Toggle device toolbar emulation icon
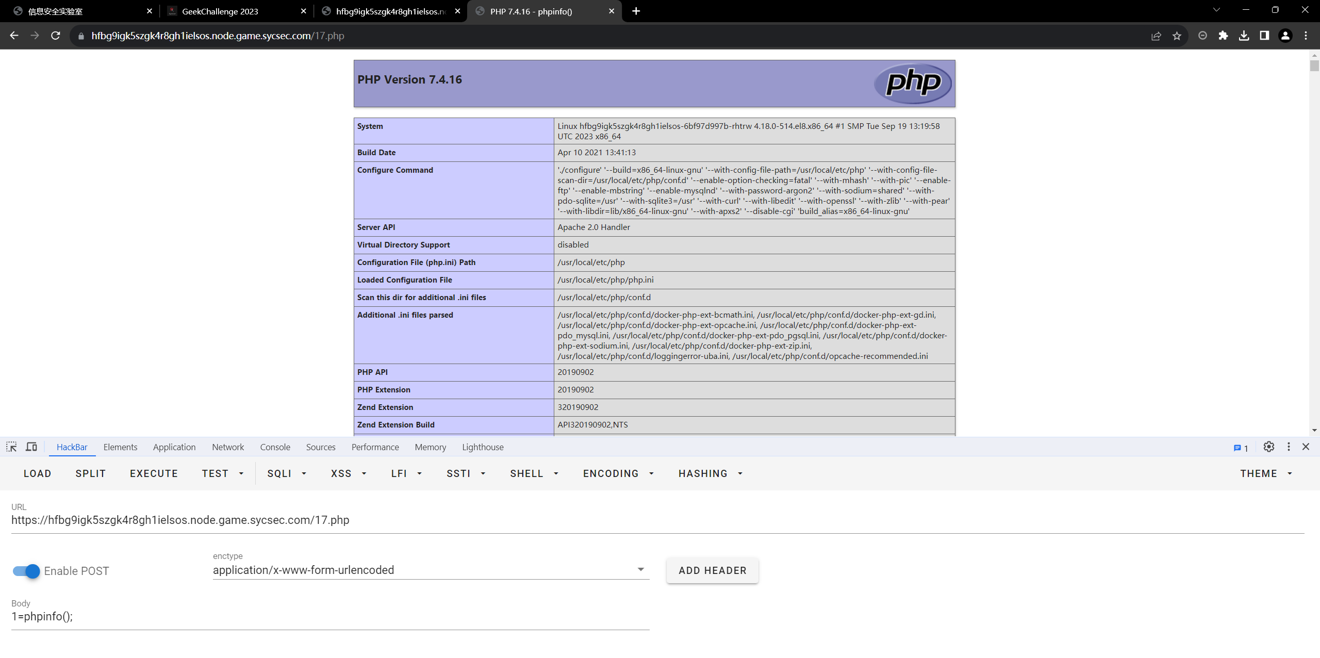 click(x=31, y=447)
